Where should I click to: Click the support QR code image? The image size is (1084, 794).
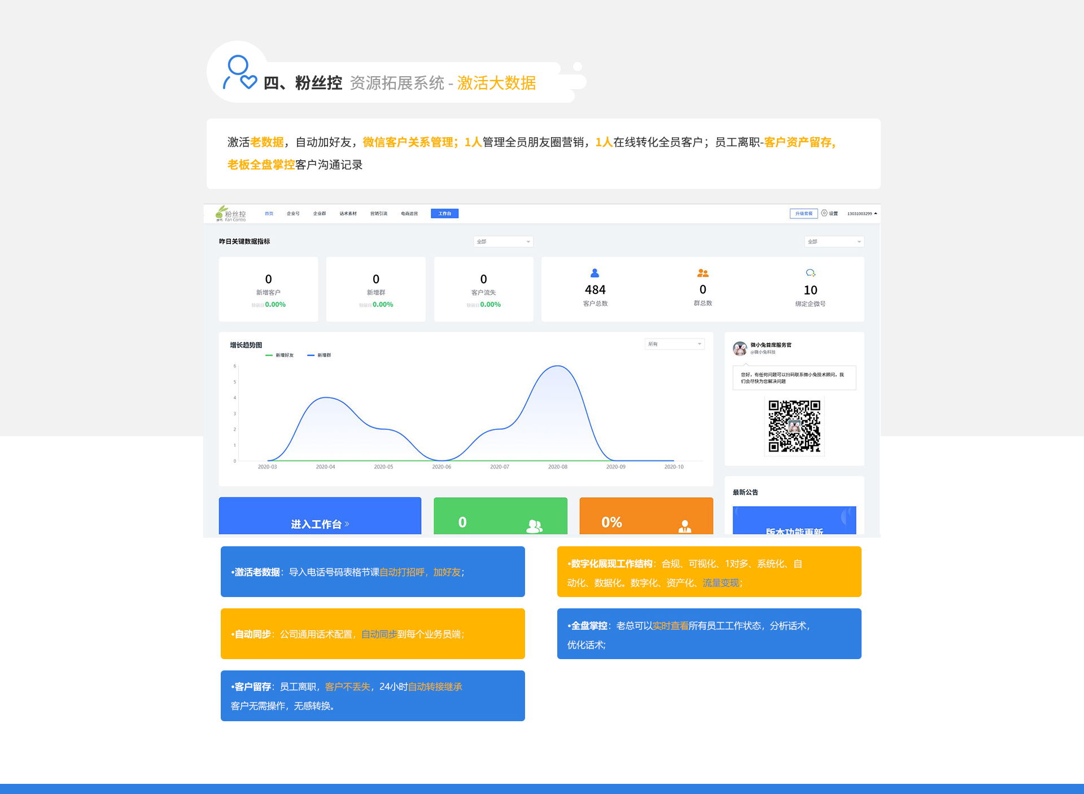point(794,426)
